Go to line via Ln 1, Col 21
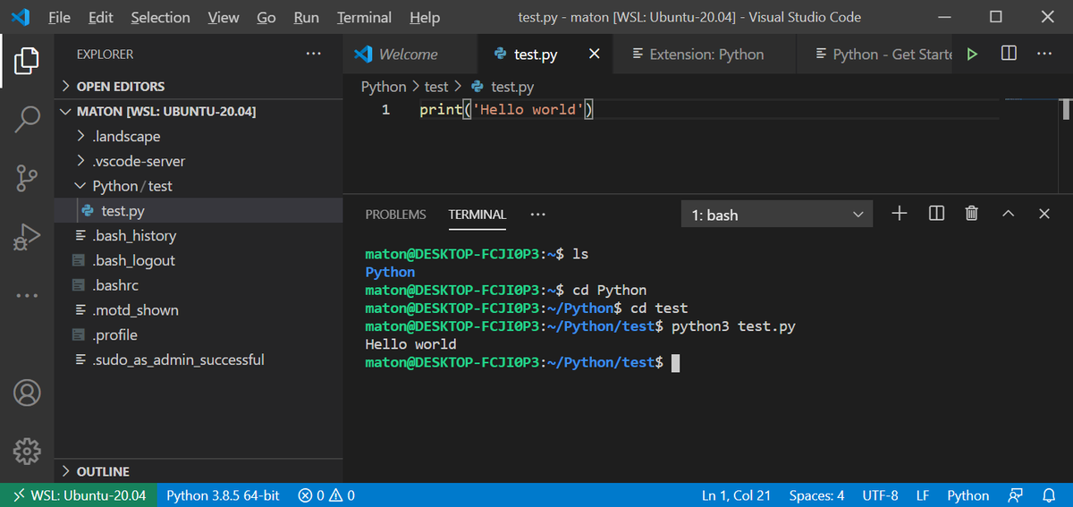The height and width of the screenshot is (507, 1073). (737, 495)
